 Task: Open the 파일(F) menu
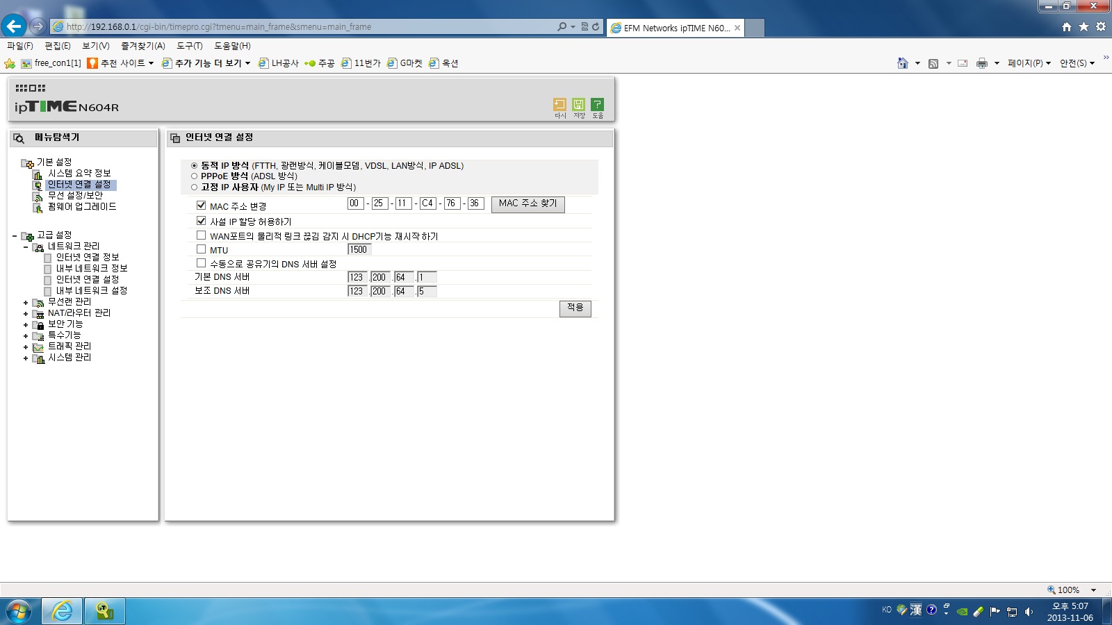20,46
